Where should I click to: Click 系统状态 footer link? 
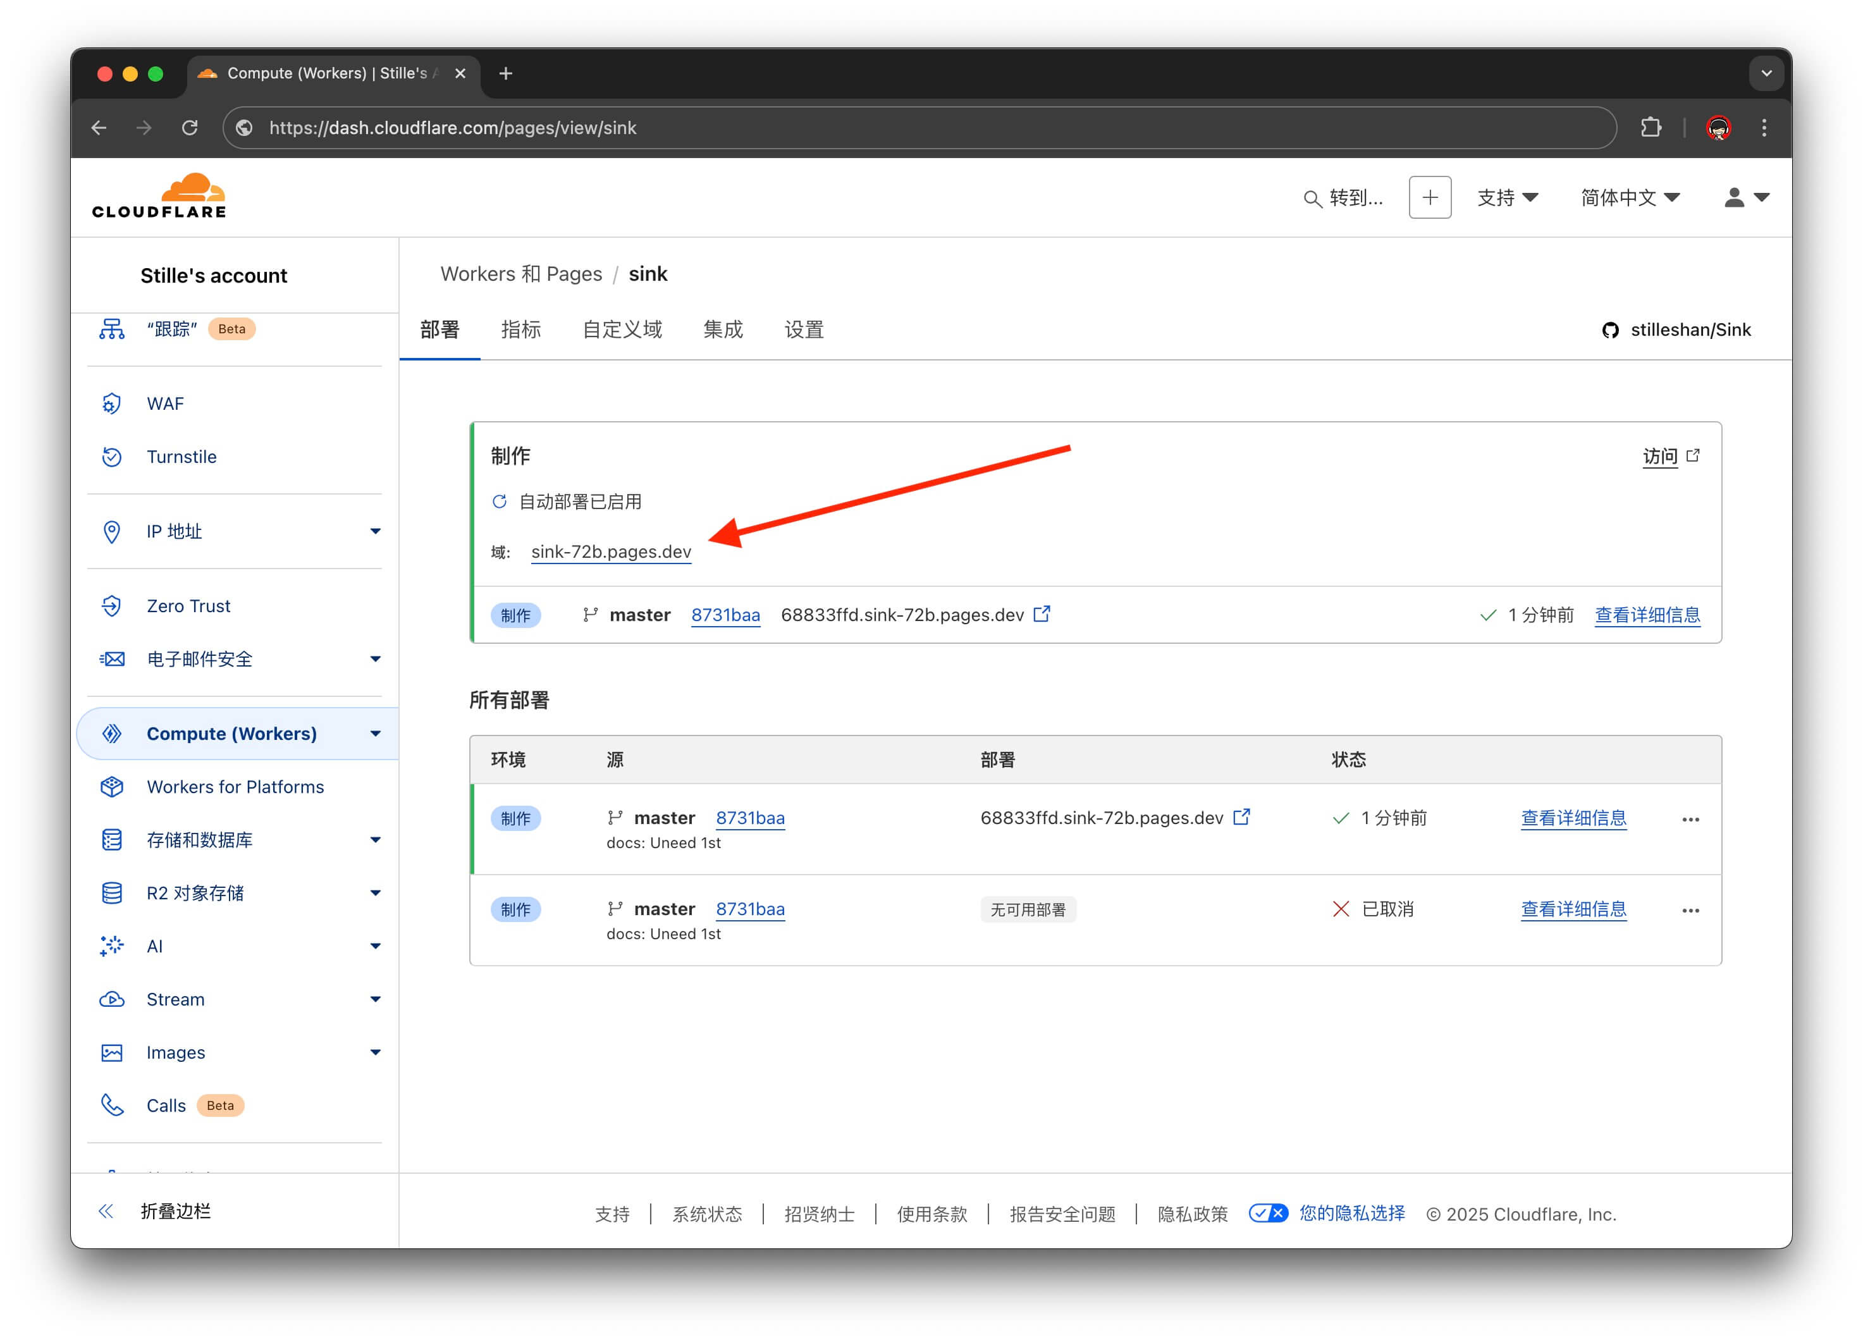[x=706, y=1214]
